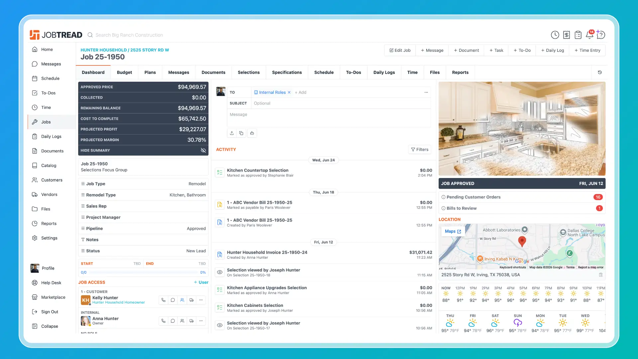This screenshot has height=359, width=638.
Task: Open the Selections tab
Action: point(249,72)
